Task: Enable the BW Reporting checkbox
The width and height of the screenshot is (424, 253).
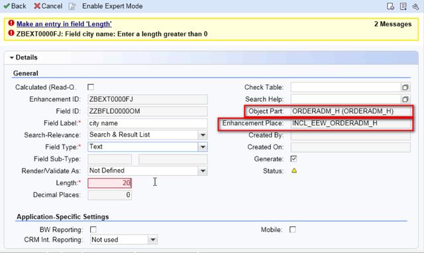Action: [93, 229]
